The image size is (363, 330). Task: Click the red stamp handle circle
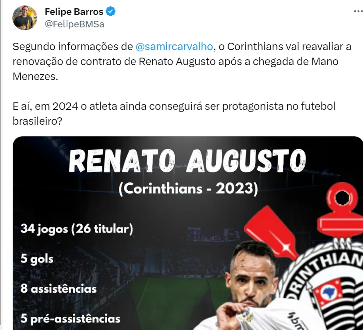[342, 198]
